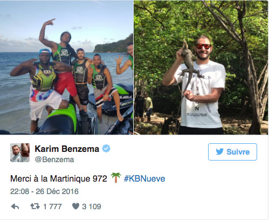Click the Karim Benzema display name
The height and width of the screenshot is (220, 269).
(67, 149)
